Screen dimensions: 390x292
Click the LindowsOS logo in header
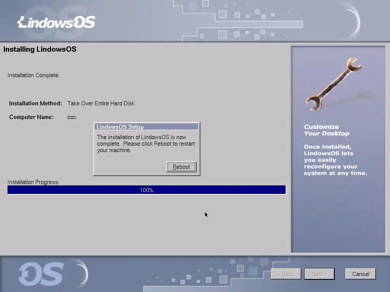(56, 22)
